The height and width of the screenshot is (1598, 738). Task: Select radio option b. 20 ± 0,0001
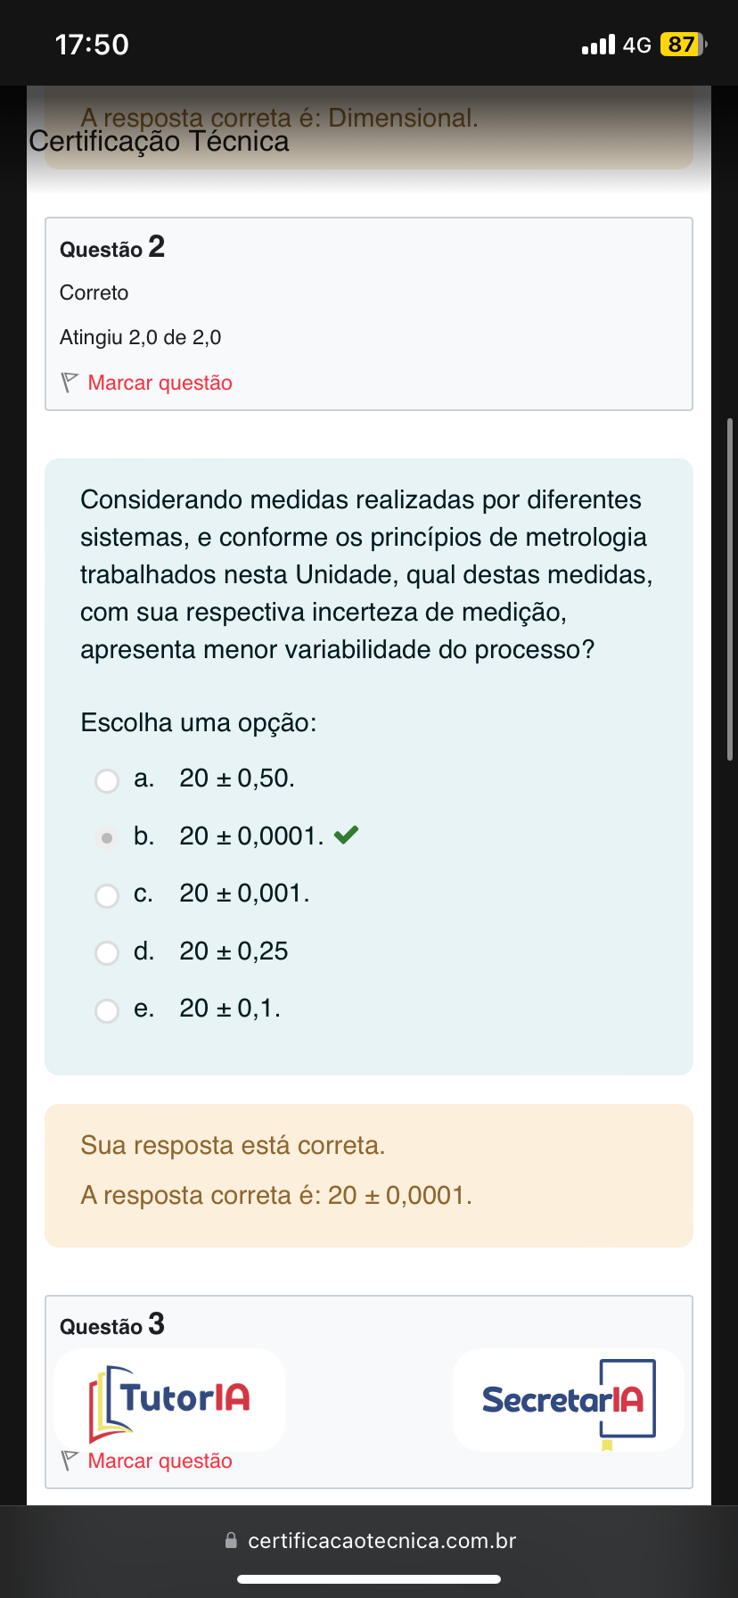107,838
